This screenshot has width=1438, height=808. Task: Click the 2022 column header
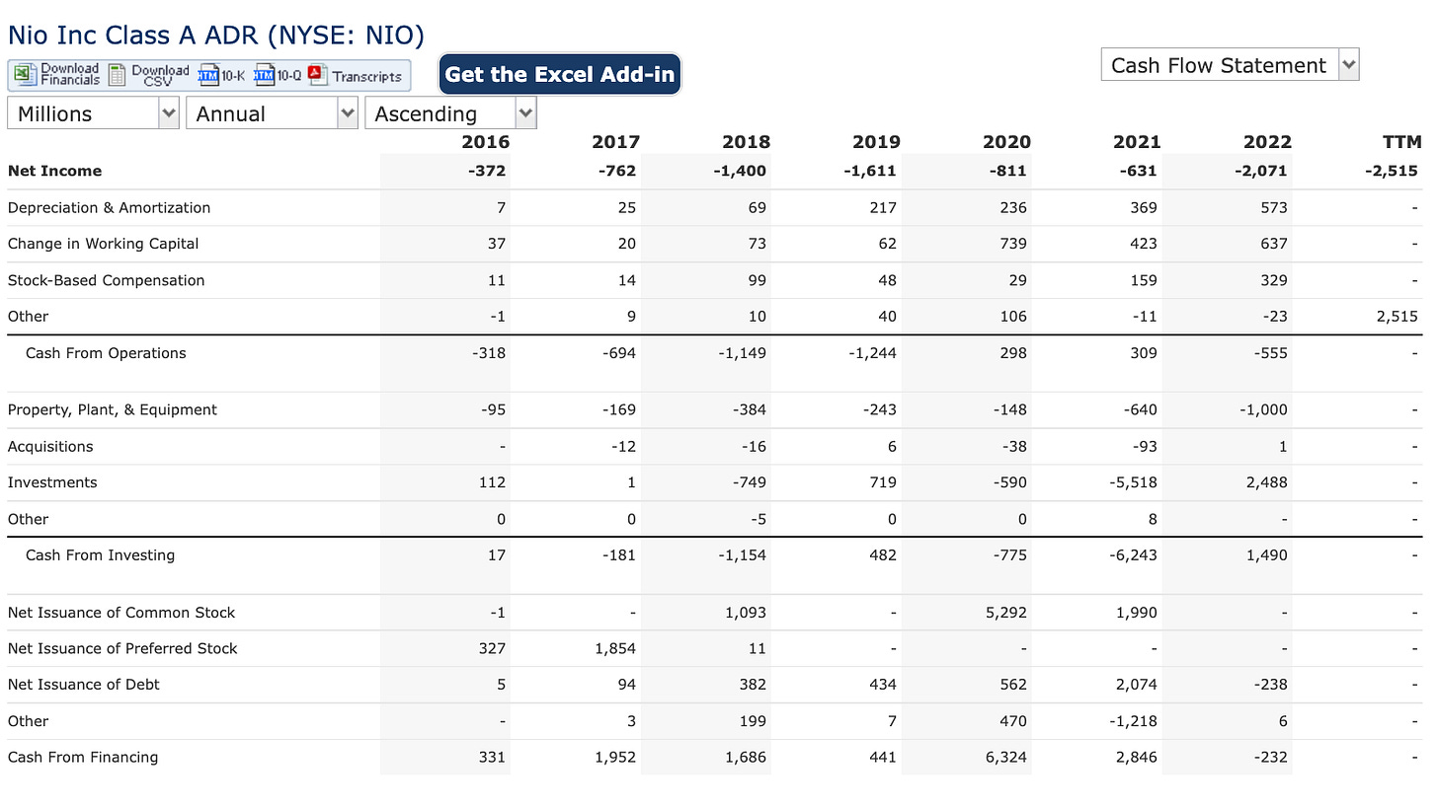tap(1267, 142)
